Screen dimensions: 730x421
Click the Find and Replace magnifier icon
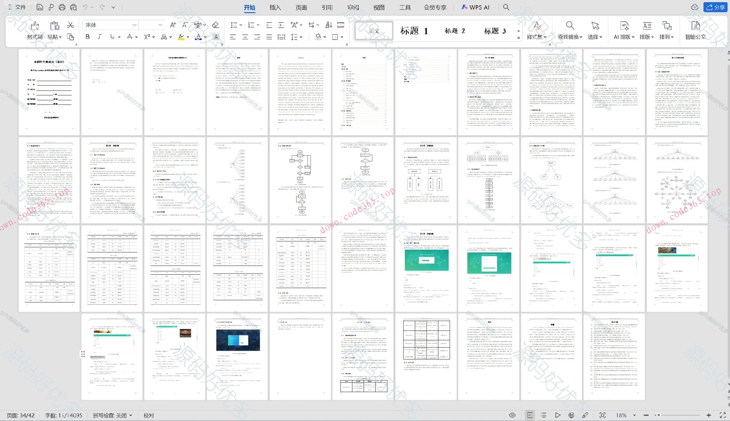click(570, 26)
